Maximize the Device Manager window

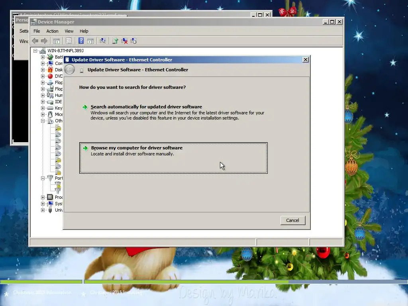[x=332, y=22]
